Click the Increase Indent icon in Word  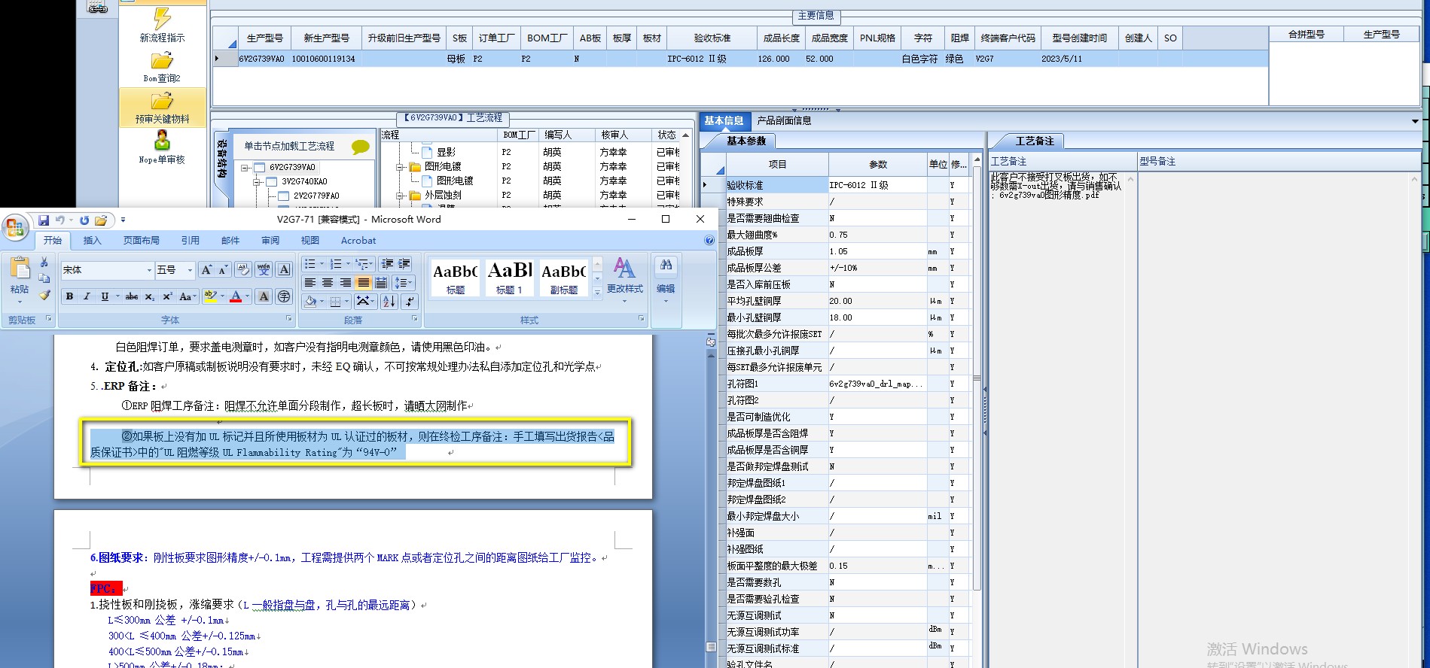404,263
